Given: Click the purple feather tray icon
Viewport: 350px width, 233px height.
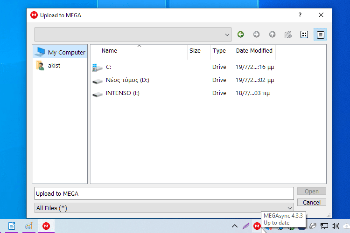Looking at the screenshot, I should pos(246,226).
